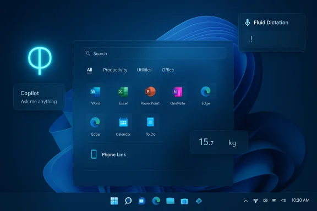Viewport: 317px width, 211px height.
Task: Open Microsoft Store from the taskbar
Action: (184, 201)
